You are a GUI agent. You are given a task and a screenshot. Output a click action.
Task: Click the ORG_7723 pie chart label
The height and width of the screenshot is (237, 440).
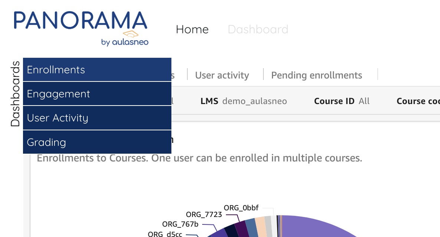204,214
